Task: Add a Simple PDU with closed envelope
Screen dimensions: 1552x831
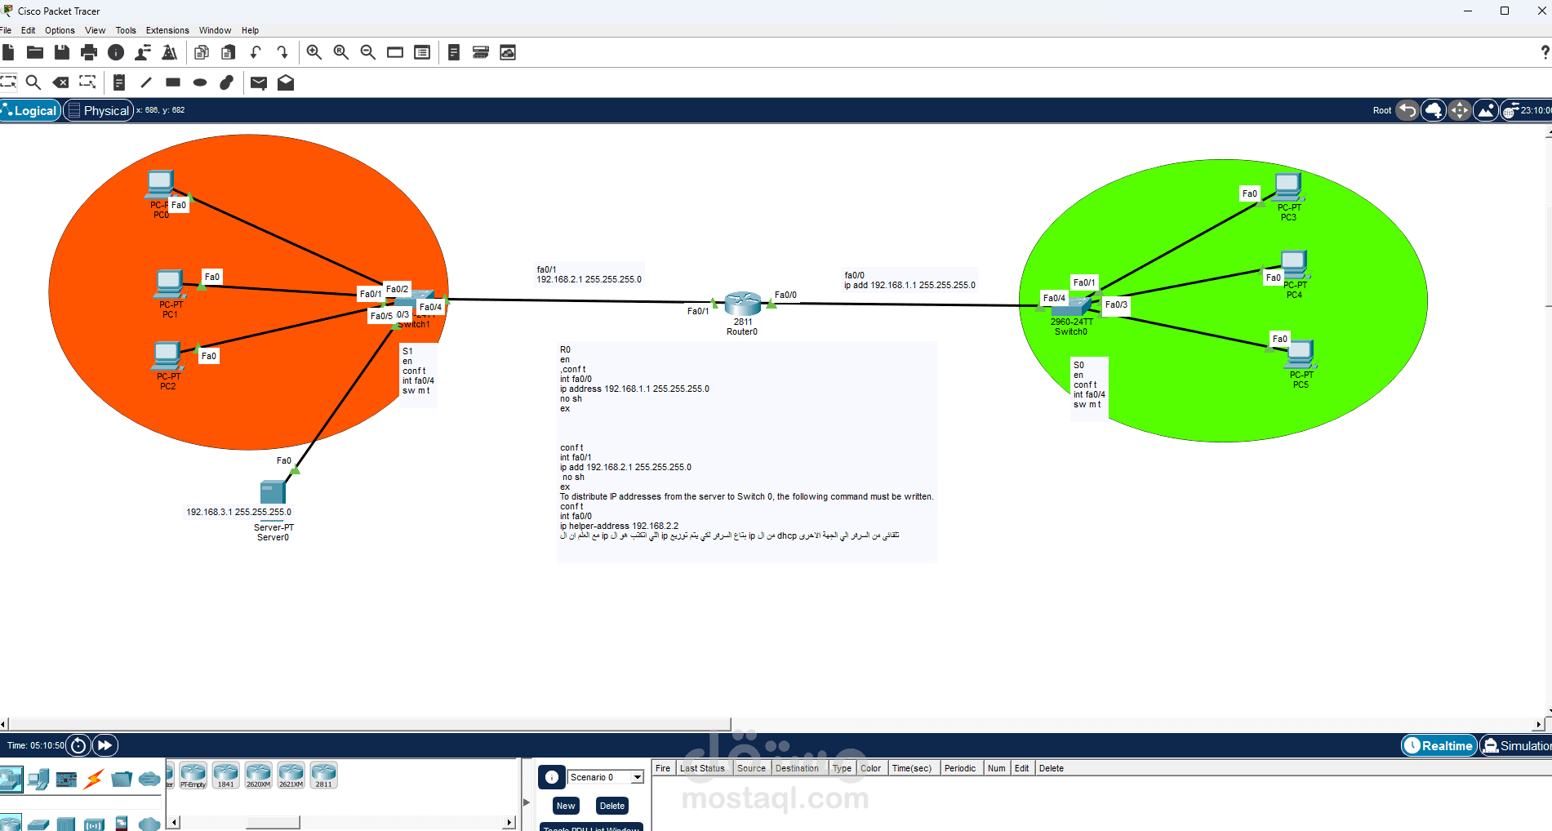Action: [x=259, y=82]
